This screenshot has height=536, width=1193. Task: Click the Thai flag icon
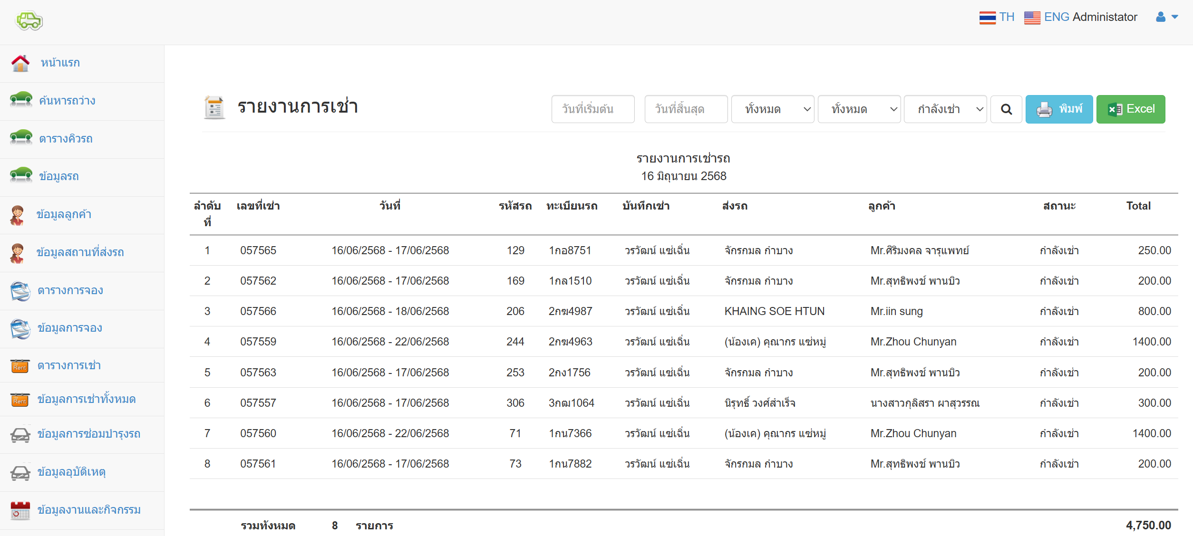tap(987, 18)
